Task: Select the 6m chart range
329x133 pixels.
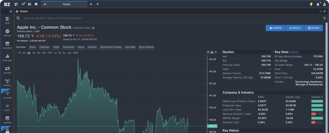Action: (x=44, y=53)
